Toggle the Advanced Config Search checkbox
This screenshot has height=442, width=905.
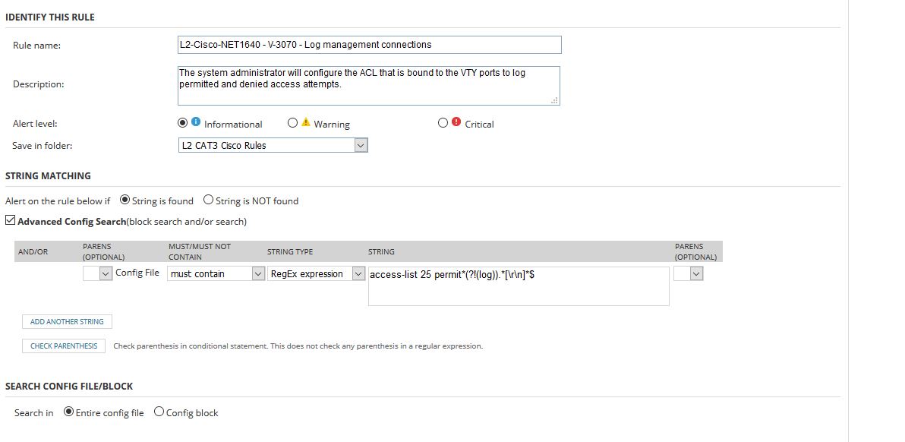[11, 220]
